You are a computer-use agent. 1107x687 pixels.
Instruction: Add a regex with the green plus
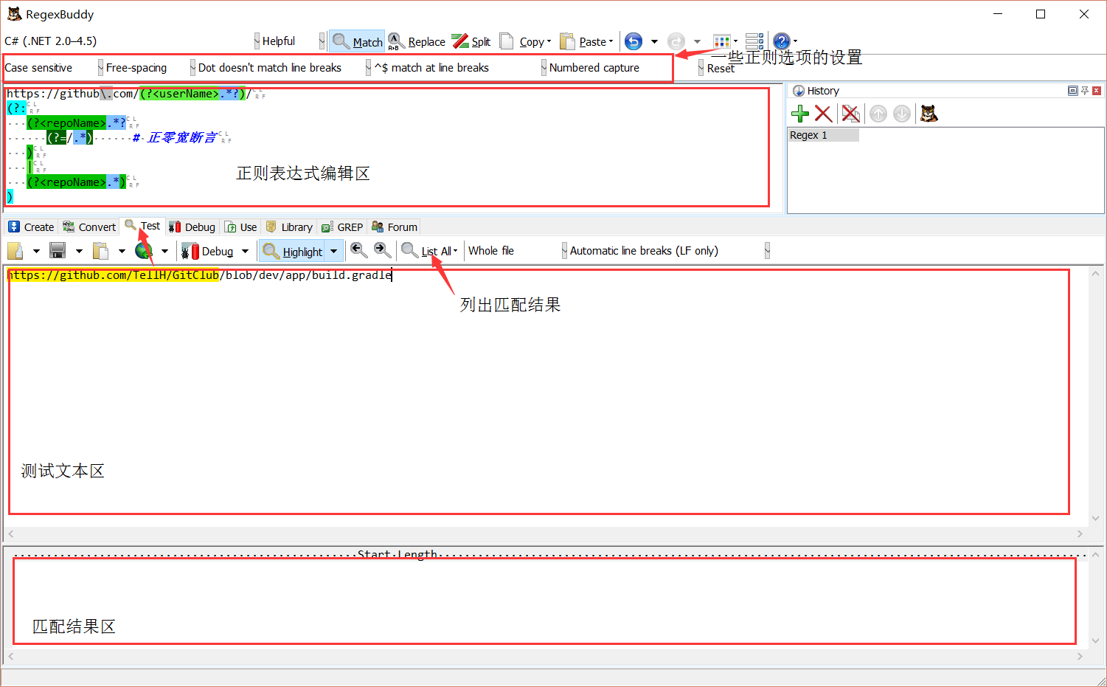(800, 114)
